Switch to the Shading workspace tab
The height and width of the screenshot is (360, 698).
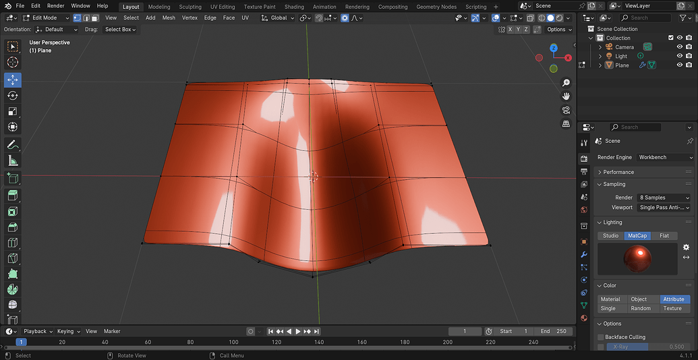click(294, 7)
